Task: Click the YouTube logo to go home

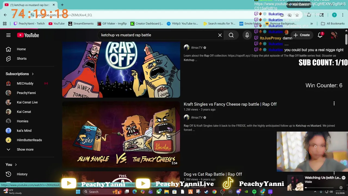Action: click(28, 35)
